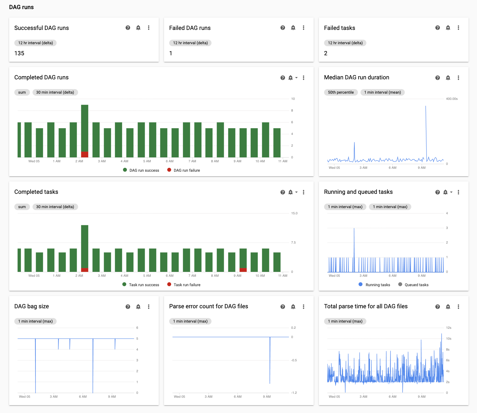Create alert for Failed tasks card

[448, 28]
